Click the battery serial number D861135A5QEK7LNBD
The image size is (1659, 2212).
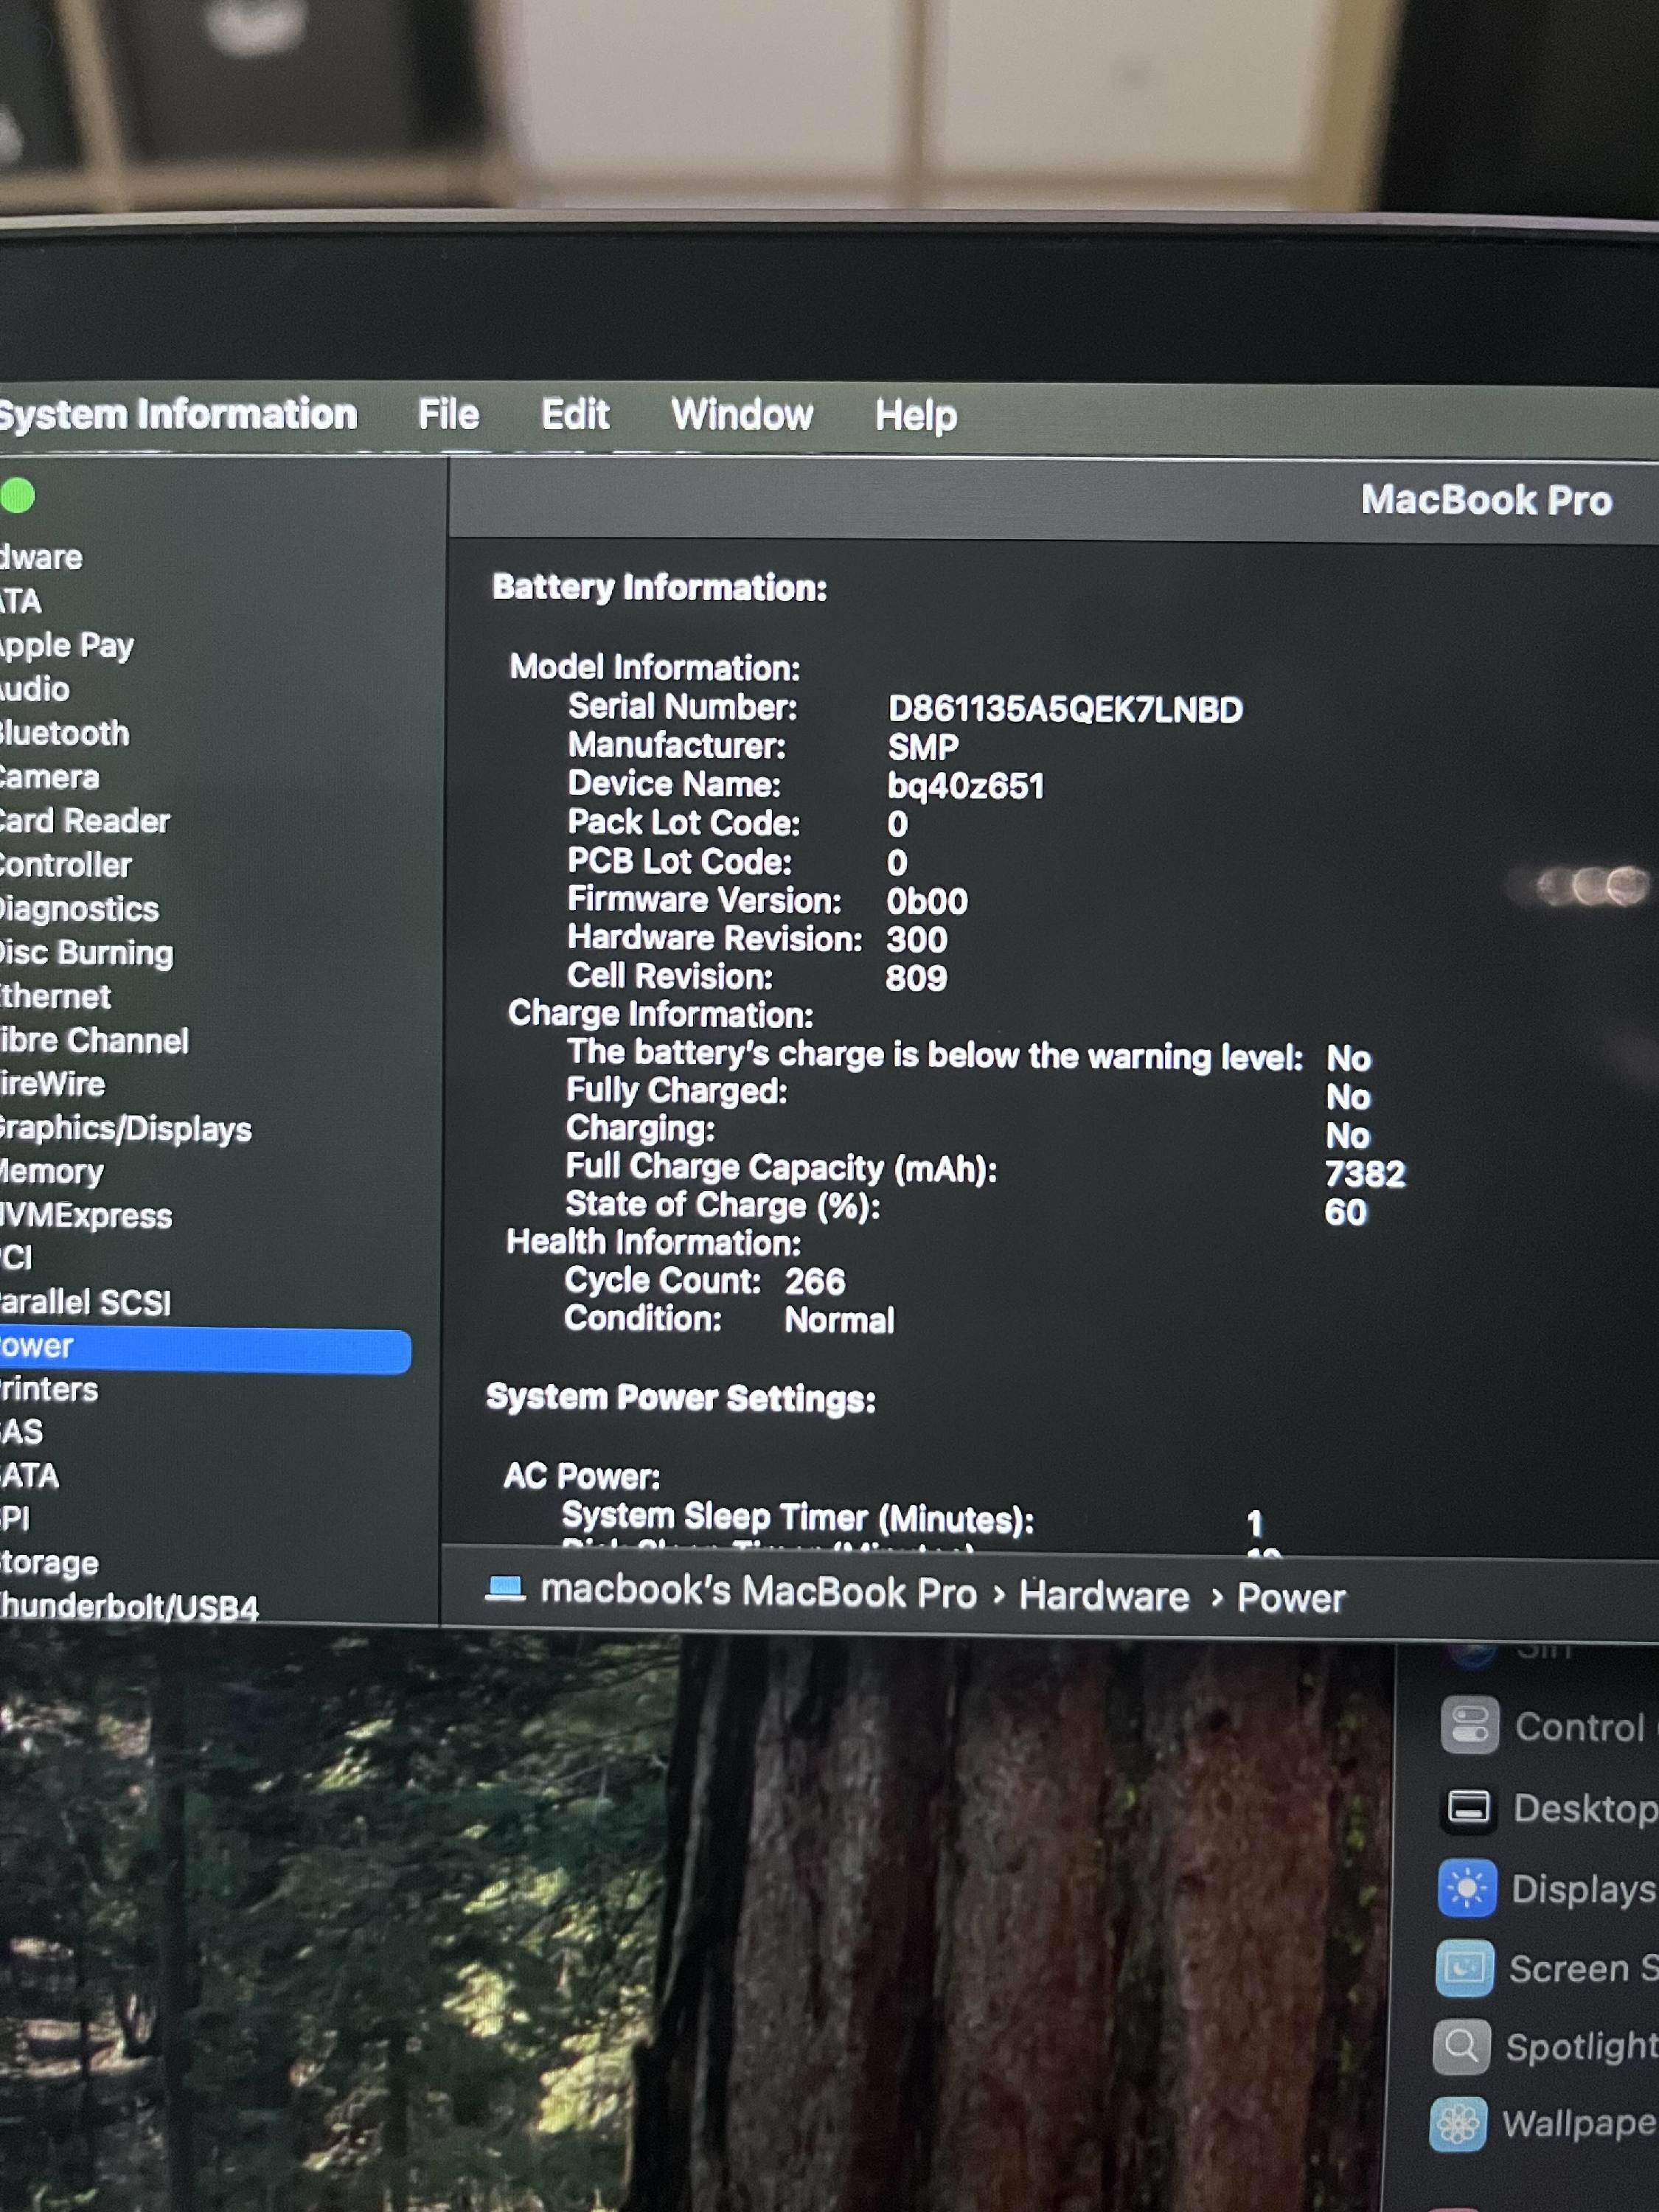tap(1065, 710)
